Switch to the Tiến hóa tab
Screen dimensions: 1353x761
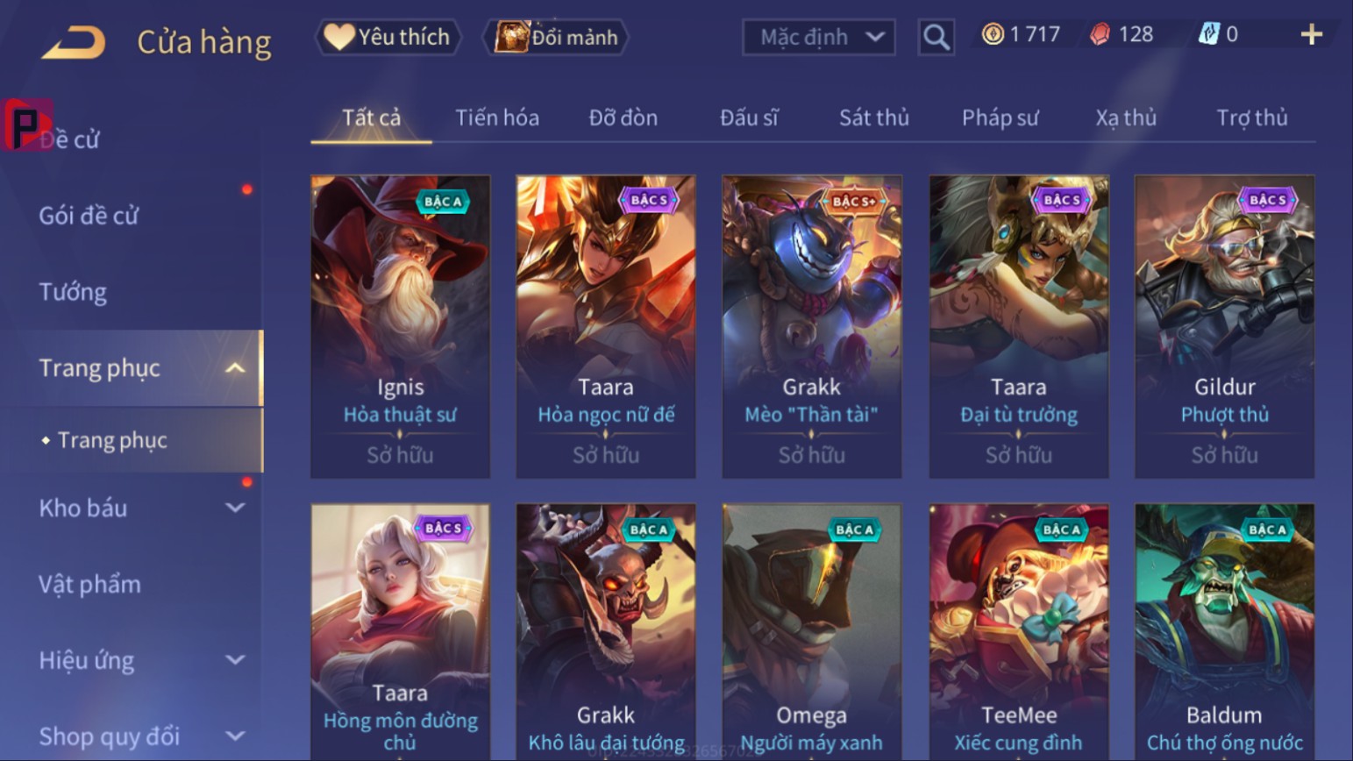point(497,117)
